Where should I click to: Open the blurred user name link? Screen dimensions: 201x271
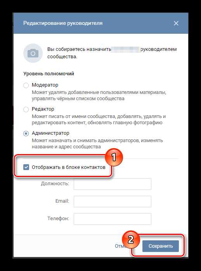click(126, 49)
